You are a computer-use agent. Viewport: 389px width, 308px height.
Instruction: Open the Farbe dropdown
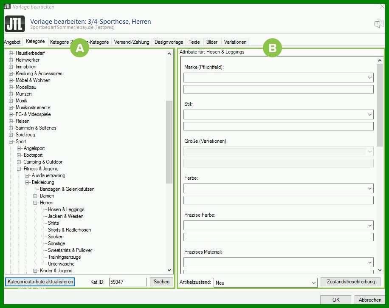tap(369, 189)
